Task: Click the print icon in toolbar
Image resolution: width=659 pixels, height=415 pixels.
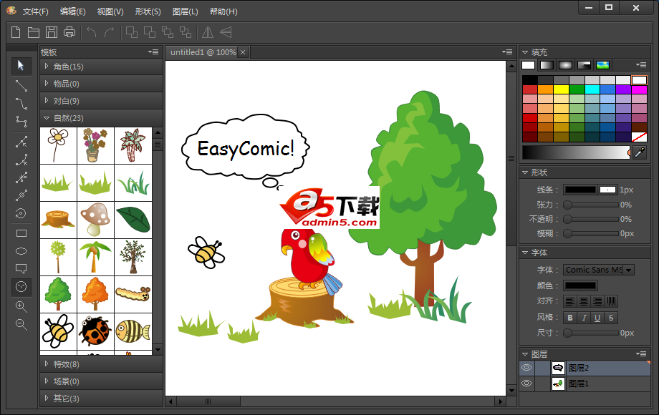Action: pyautogui.click(x=69, y=31)
